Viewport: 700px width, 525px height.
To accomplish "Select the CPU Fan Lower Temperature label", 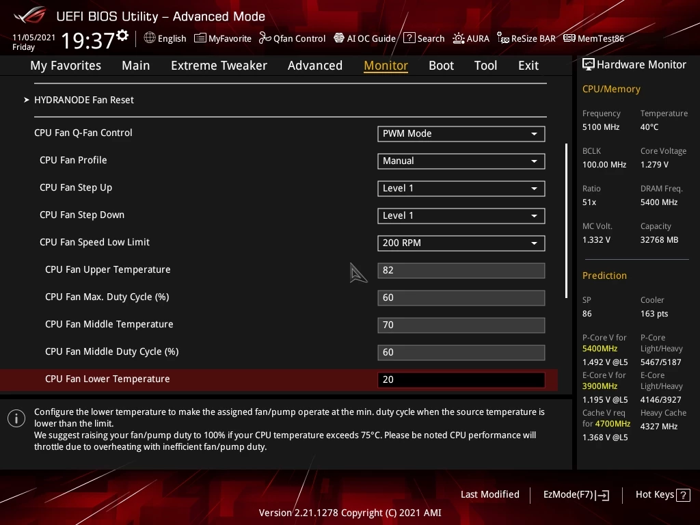I will click(x=107, y=379).
